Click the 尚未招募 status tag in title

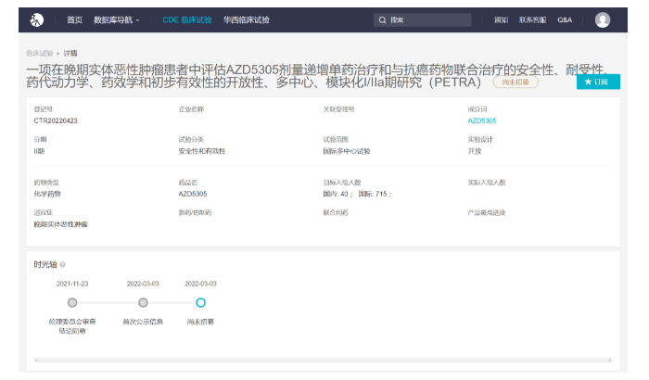click(515, 82)
